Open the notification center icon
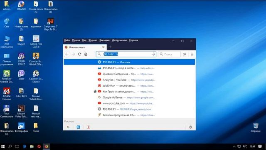The width and height of the screenshot is (266, 150). (260, 146)
